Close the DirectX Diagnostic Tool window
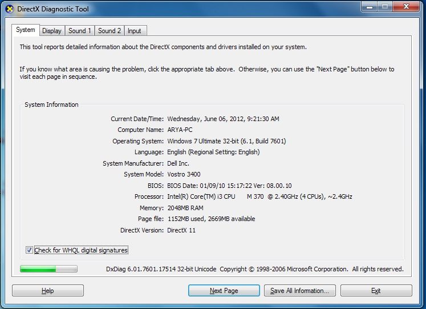 pos(406,7)
